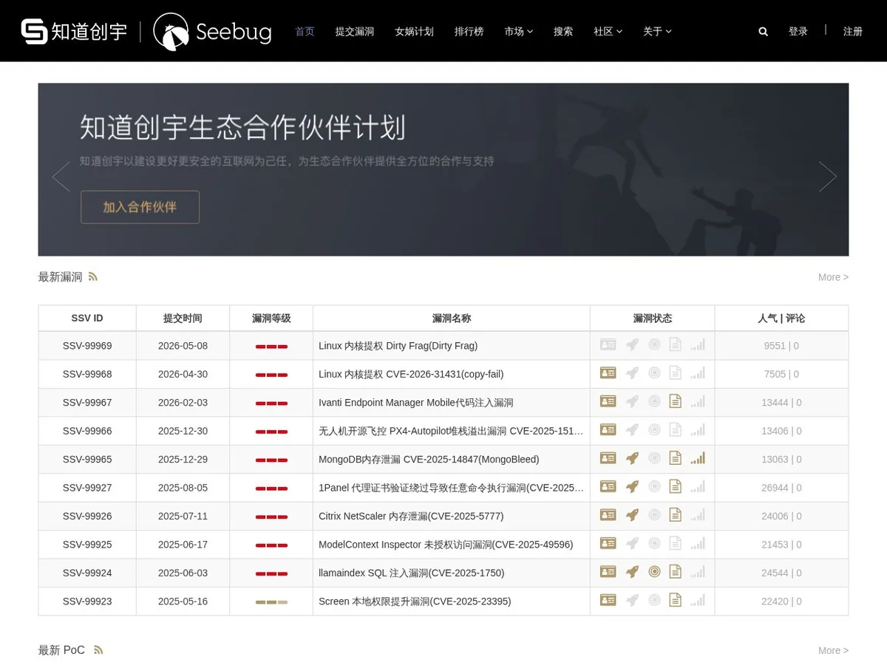Open Citrix NetScaler 内存泄漏 entry
The image size is (887, 665).
[411, 516]
